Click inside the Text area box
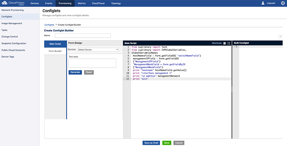287x146 pixels. click(x=92, y=63)
